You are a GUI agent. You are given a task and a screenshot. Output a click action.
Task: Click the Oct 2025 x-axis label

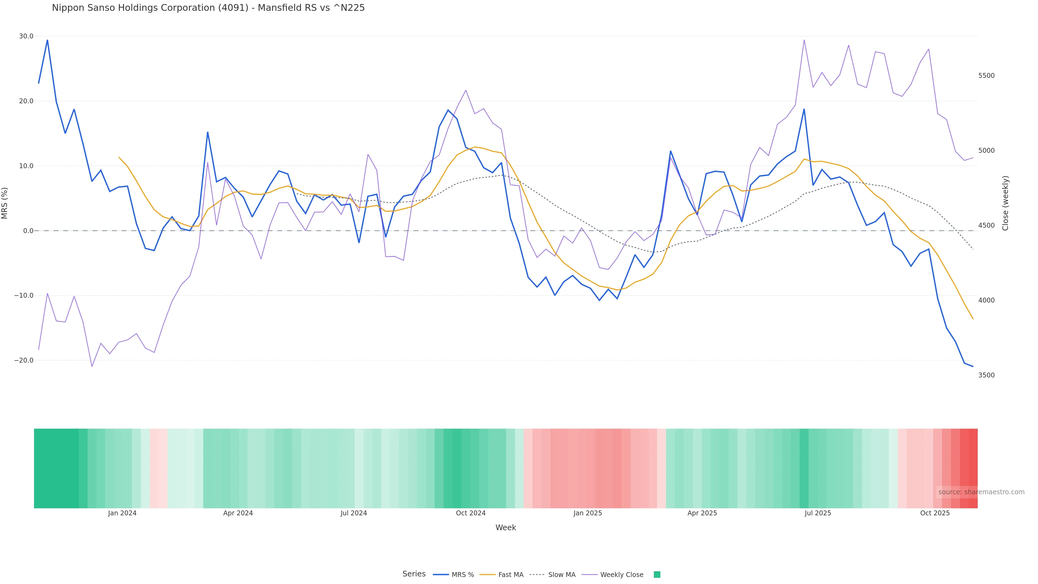click(935, 513)
